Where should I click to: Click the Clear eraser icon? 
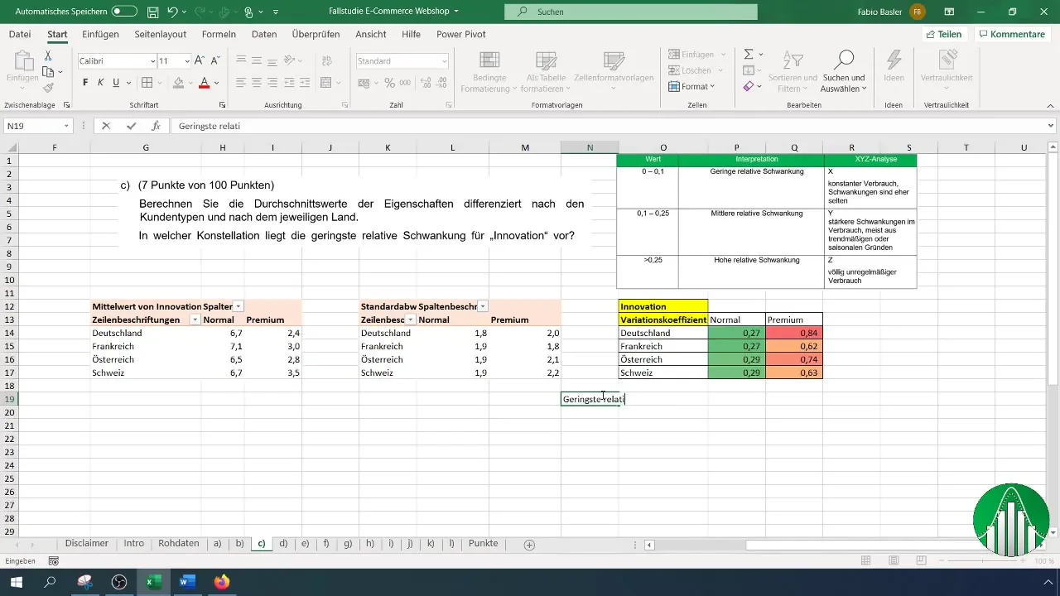point(748,86)
